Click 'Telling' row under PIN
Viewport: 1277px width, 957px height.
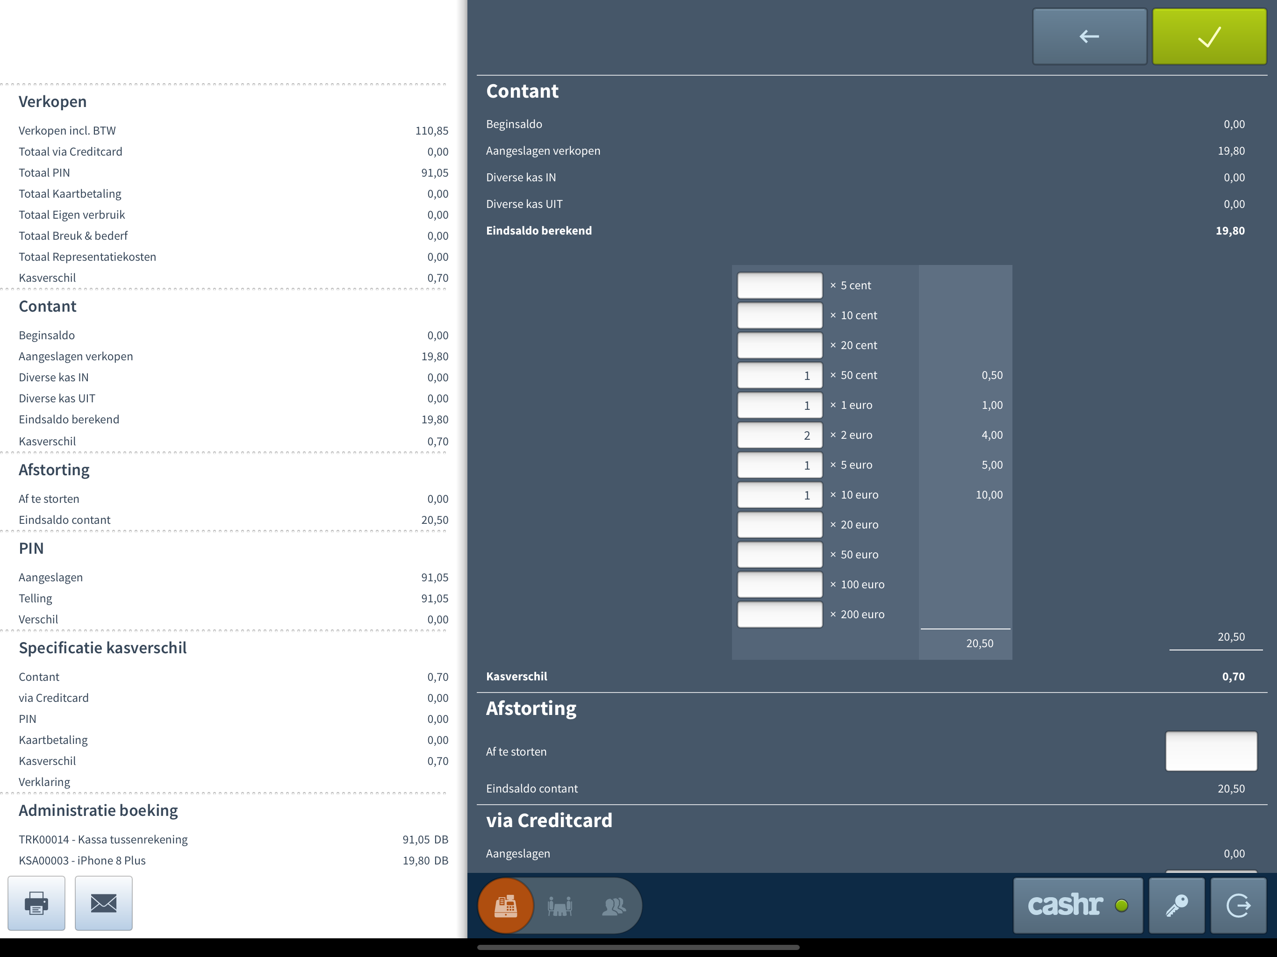pos(233,599)
